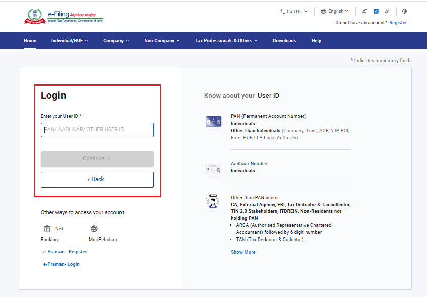This screenshot has height=297, width=427.
Task: Click 'PAN (Permanent Account Number)' text
Action: pyautogui.click(x=269, y=116)
